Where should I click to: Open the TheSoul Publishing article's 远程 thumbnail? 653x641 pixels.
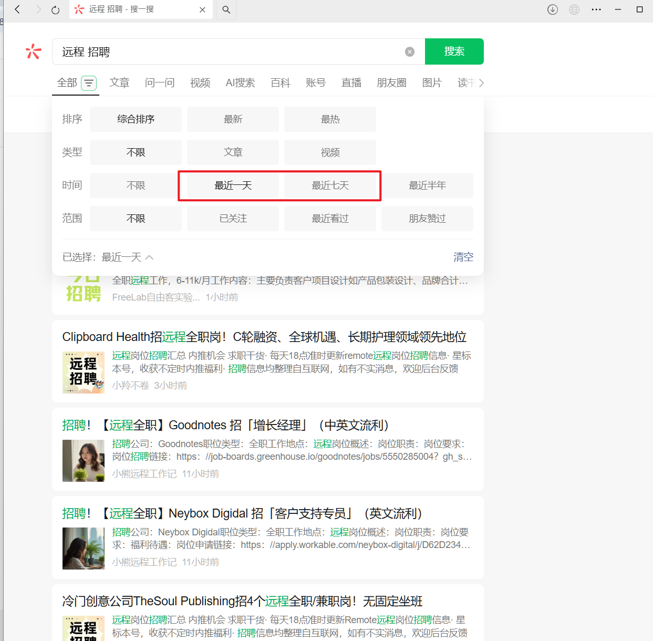(83, 628)
